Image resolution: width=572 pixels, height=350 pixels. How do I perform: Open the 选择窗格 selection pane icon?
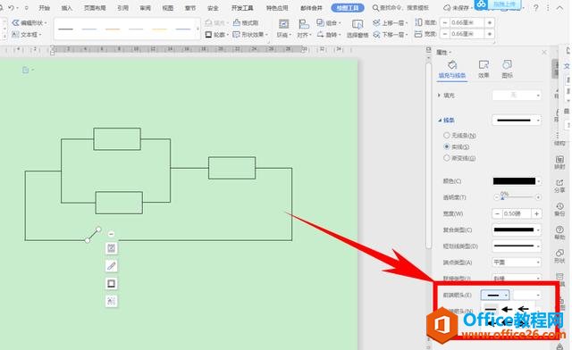(357, 29)
